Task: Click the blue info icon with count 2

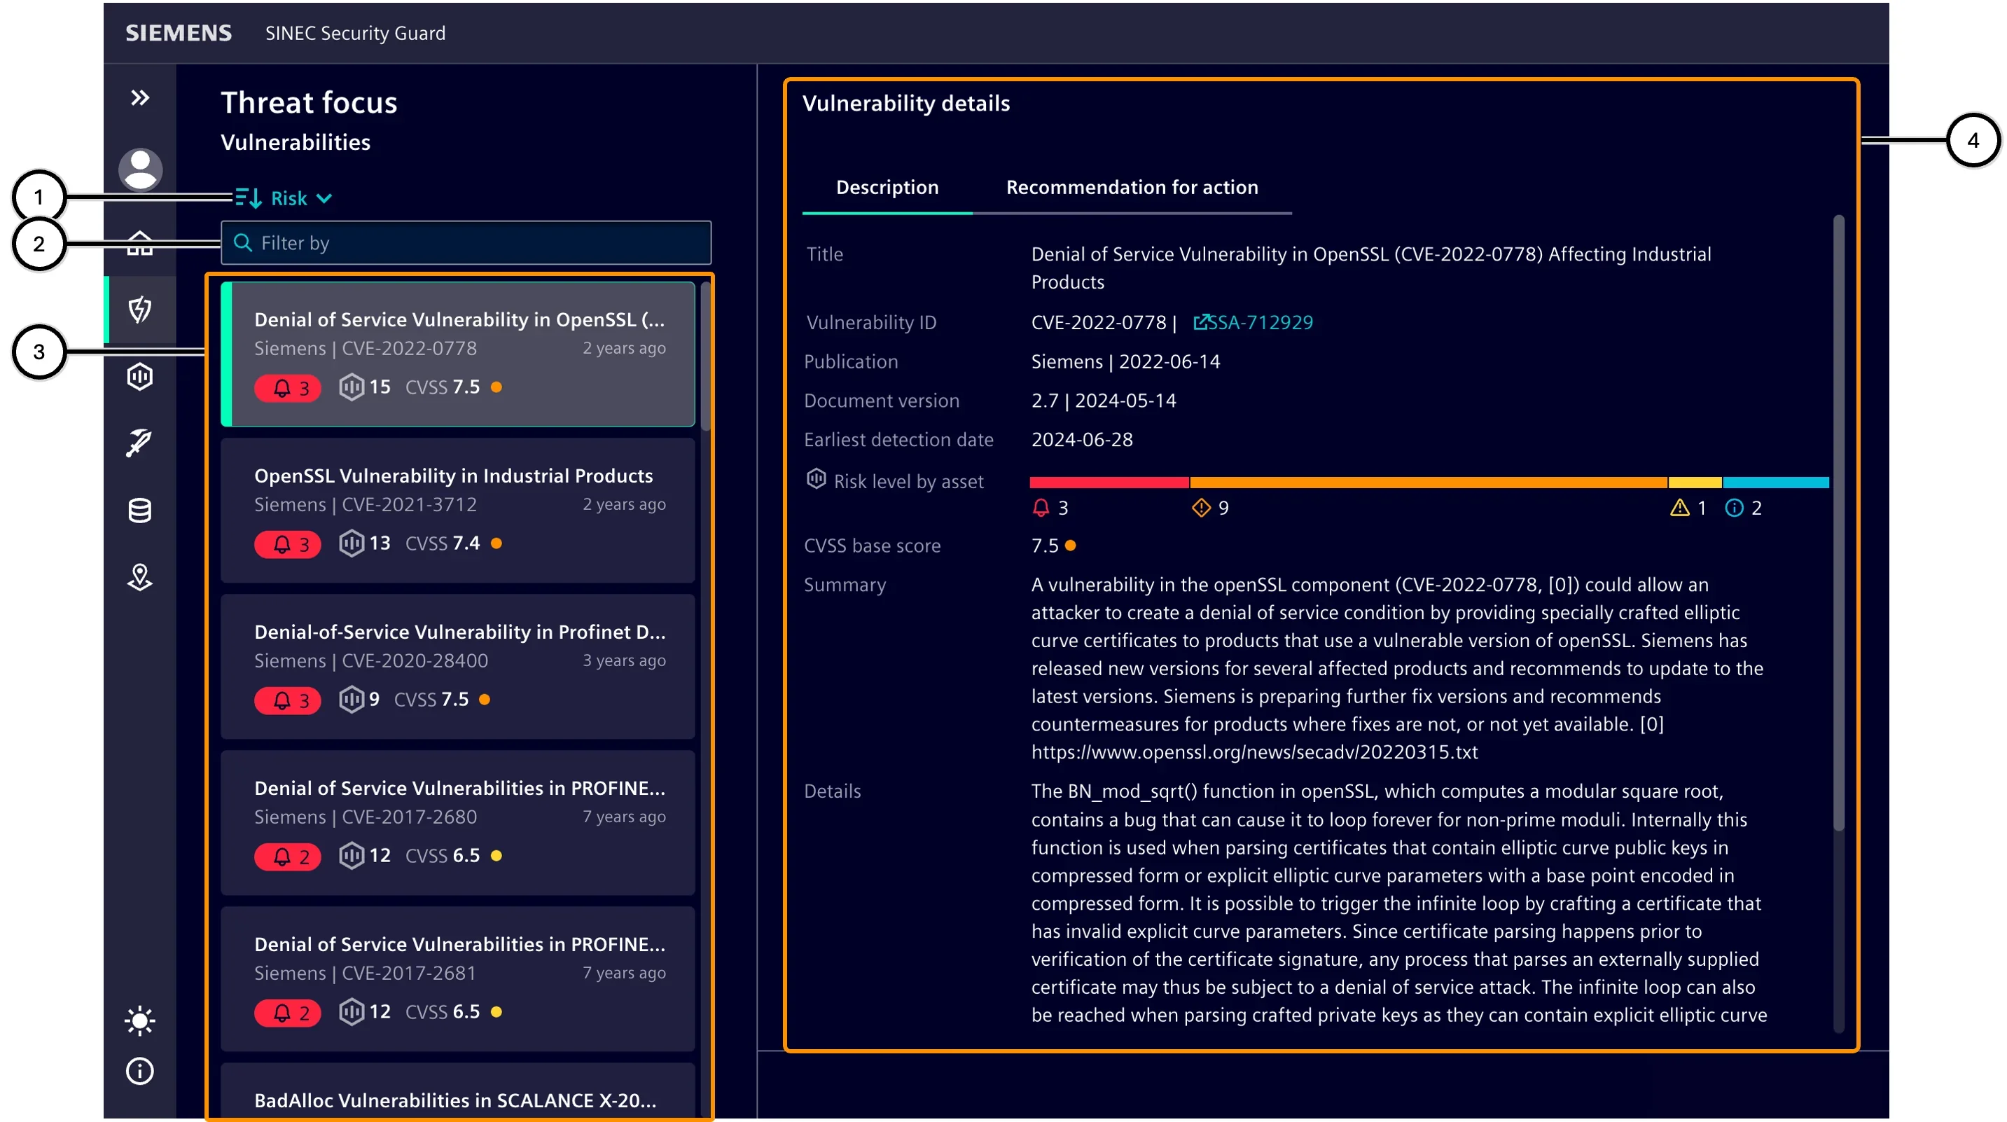Action: point(1735,508)
